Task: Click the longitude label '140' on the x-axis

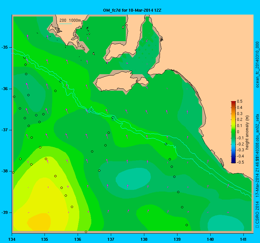Action: coord(210,239)
